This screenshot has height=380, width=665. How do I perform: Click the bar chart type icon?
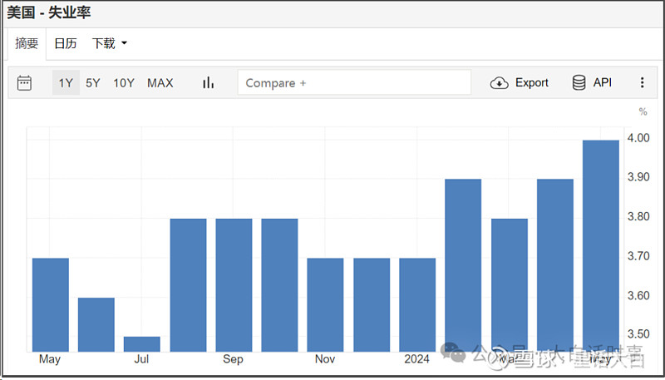click(208, 82)
